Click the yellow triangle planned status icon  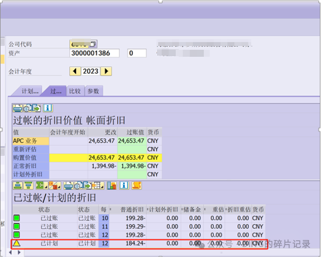(x=16, y=243)
